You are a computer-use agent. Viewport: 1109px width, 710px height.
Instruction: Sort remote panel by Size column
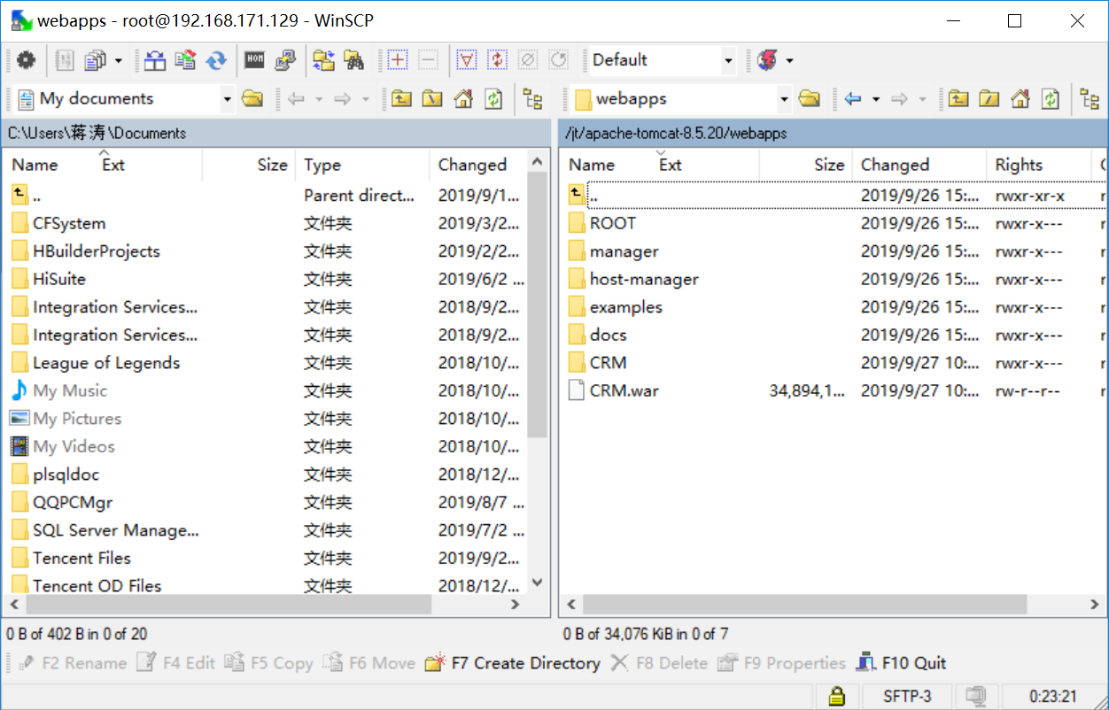tap(804, 165)
